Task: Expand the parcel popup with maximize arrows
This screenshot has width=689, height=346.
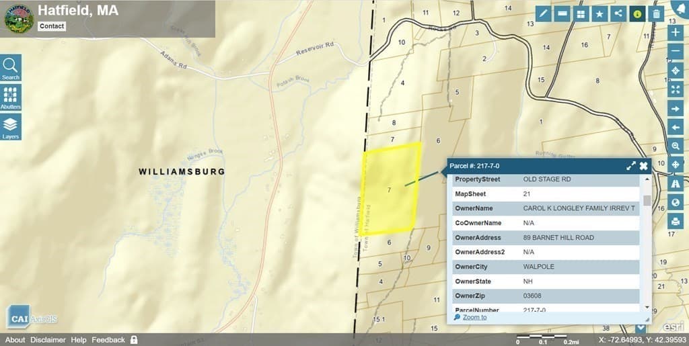Action: [631, 166]
